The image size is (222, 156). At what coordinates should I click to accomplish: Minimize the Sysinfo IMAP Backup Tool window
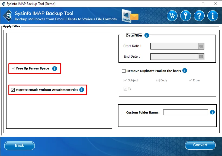(191, 4)
